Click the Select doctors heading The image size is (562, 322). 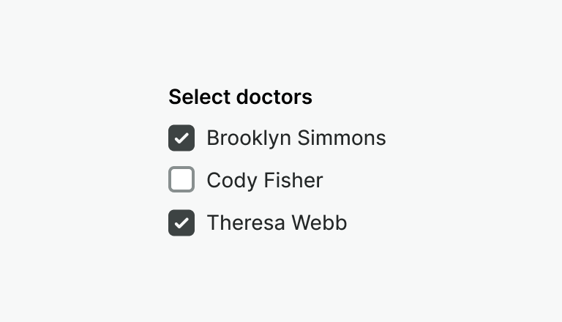point(240,97)
